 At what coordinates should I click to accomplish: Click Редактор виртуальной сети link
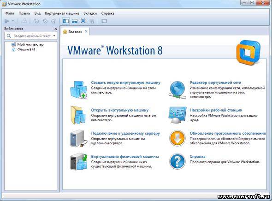(216, 83)
